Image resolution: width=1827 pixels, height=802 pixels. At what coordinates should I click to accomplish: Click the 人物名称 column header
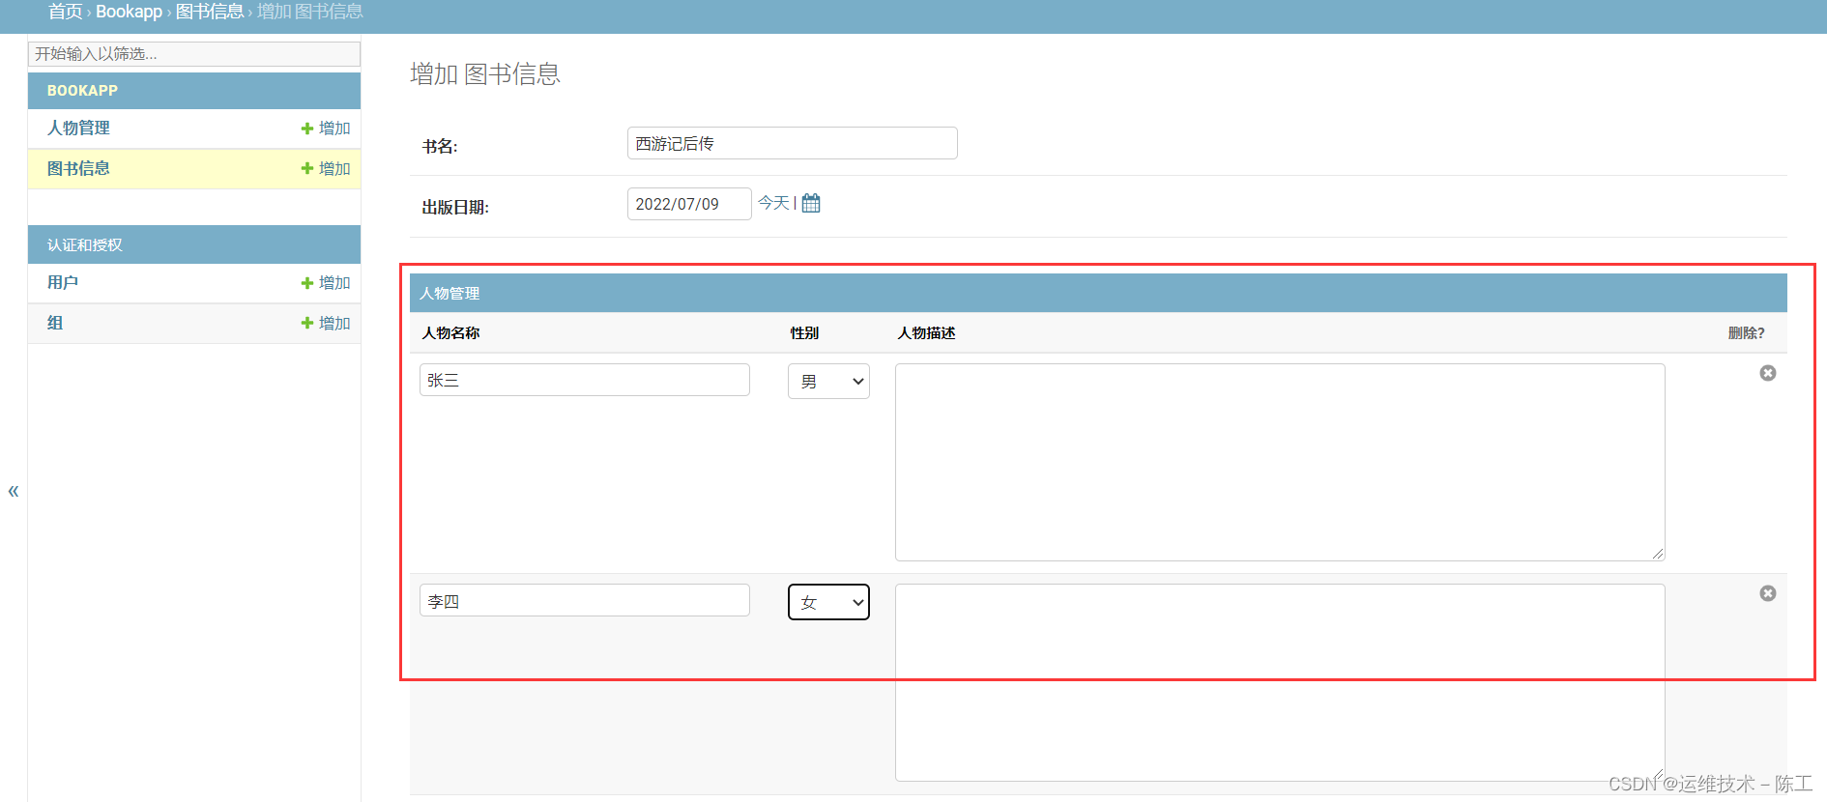pos(450,332)
